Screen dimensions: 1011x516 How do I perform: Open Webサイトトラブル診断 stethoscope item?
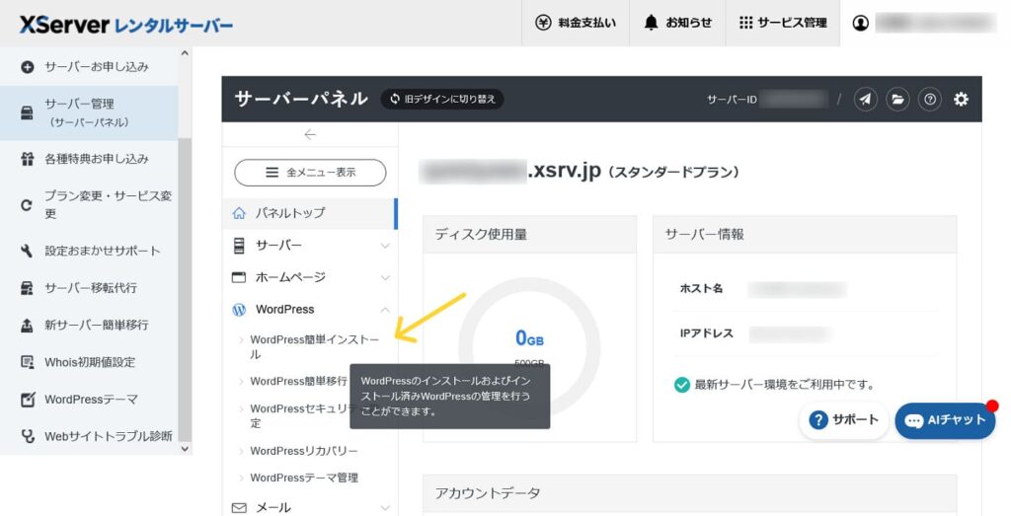(x=89, y=436)
